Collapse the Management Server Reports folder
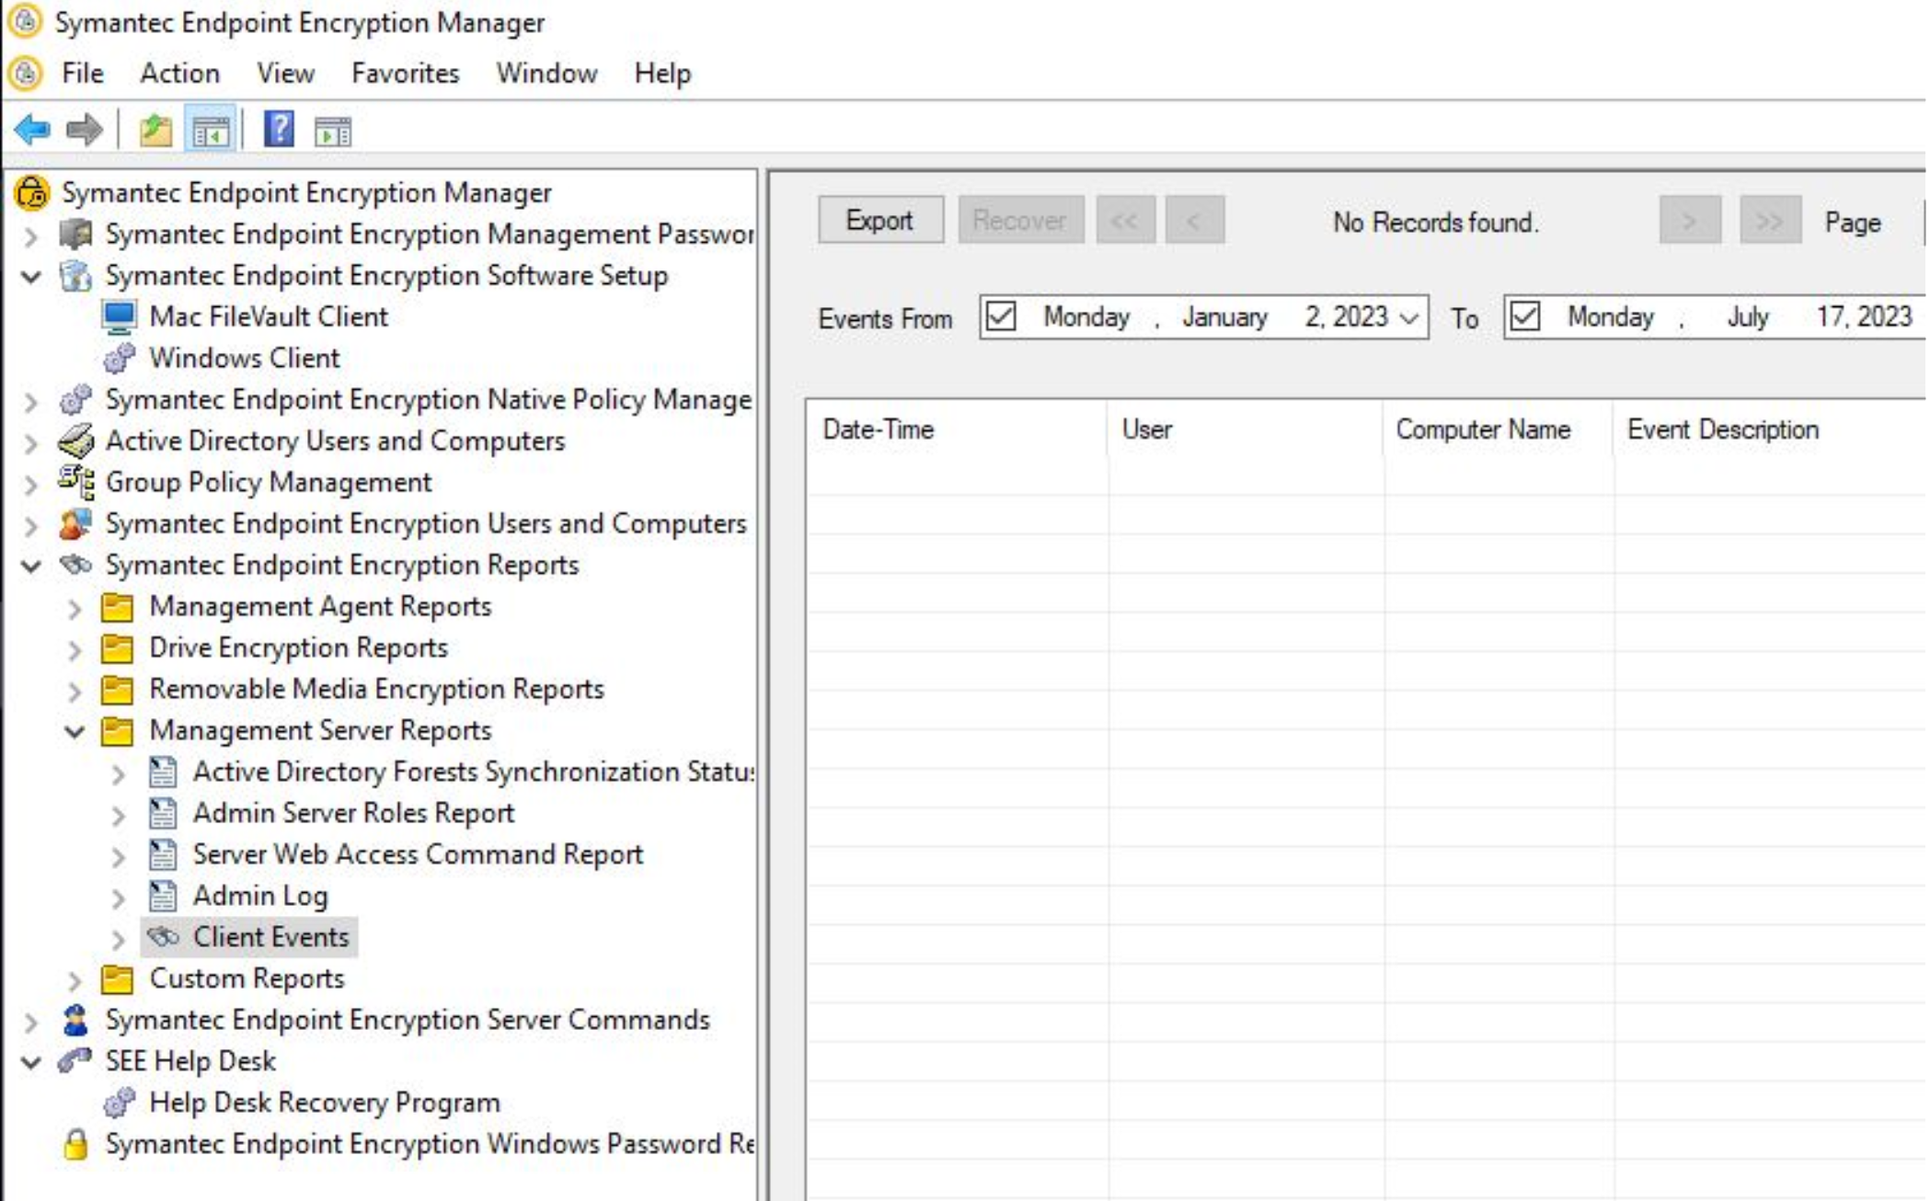The width and height of the screenshot is (1930, 1201). pos(75,731)
